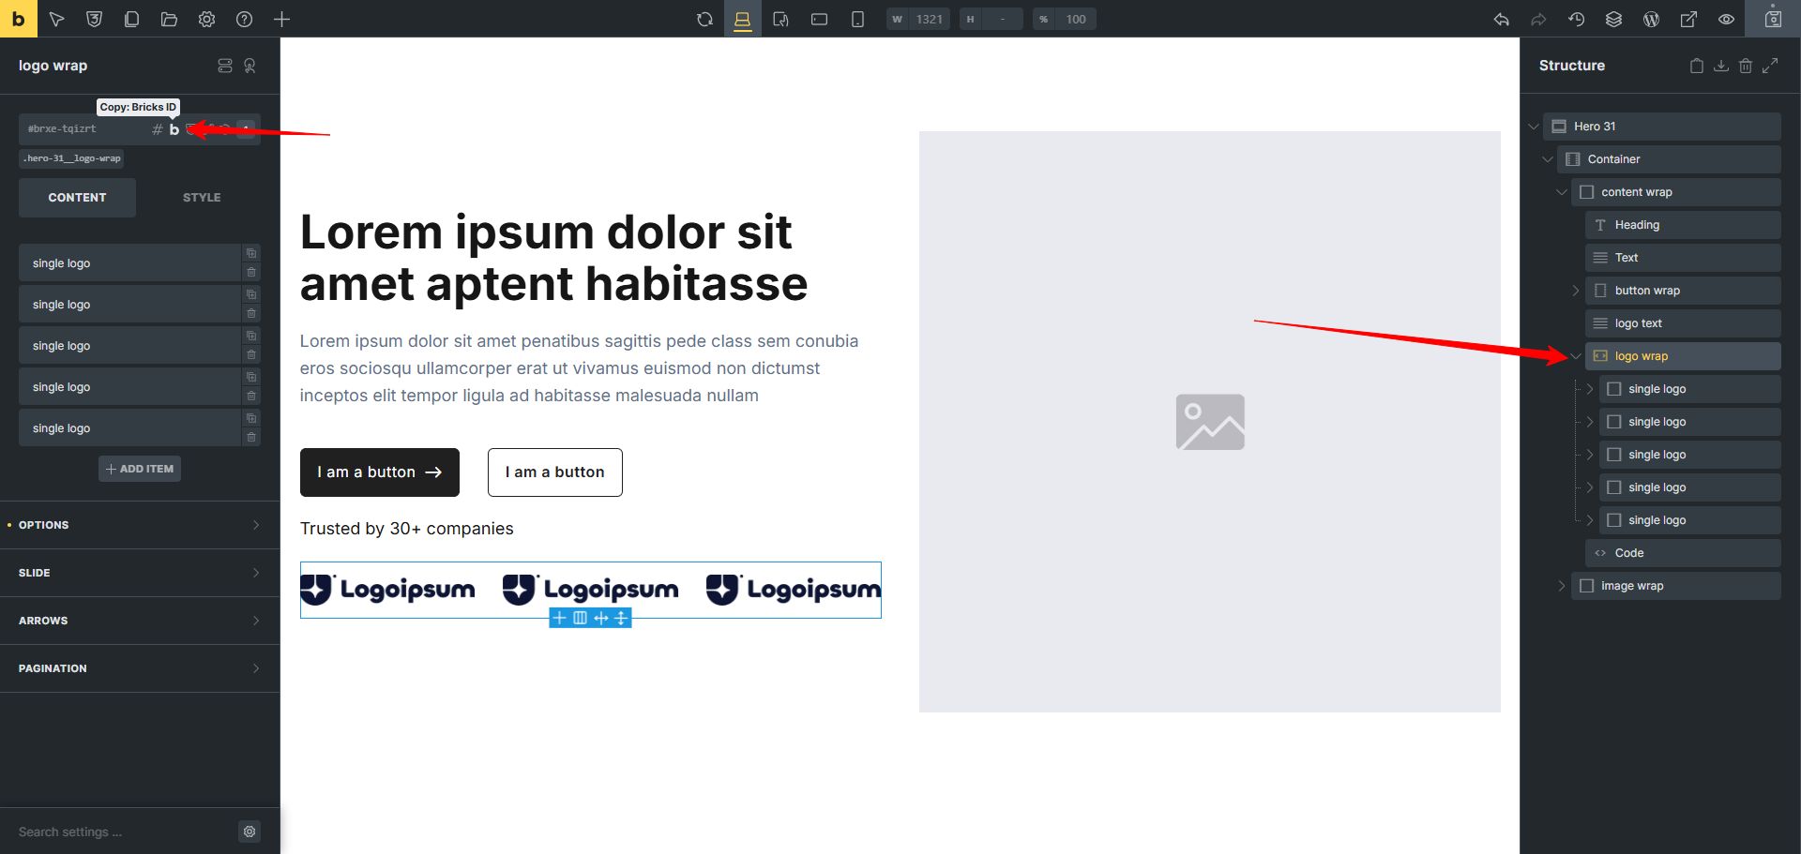Click the Search settings input field
This screenshot has width=1801, height=854.
point(122,832)
